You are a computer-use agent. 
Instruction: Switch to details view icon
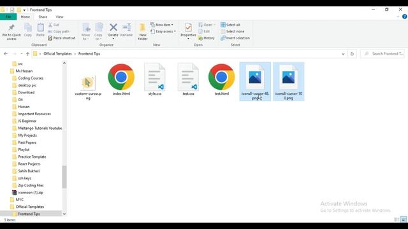coord(397,219)
